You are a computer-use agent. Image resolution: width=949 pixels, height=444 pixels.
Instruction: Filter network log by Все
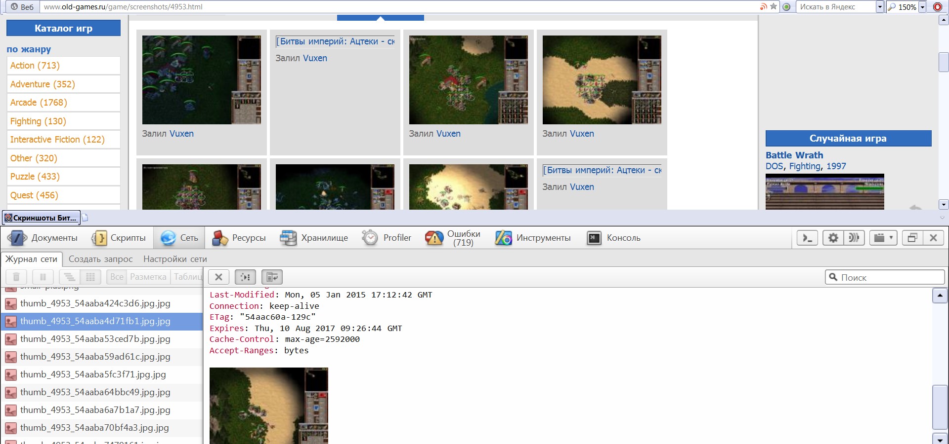click(x=117, y=277)
